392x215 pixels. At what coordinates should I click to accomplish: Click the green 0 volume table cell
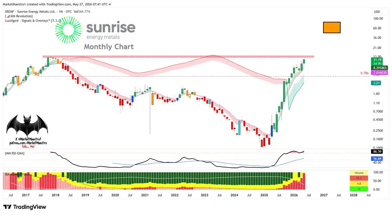pyautogui.click(x=359, y=189)
